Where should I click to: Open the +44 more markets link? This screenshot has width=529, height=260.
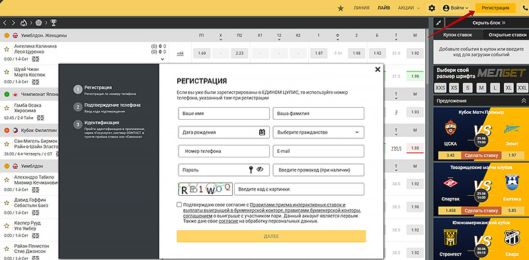[x=180, y=54]
